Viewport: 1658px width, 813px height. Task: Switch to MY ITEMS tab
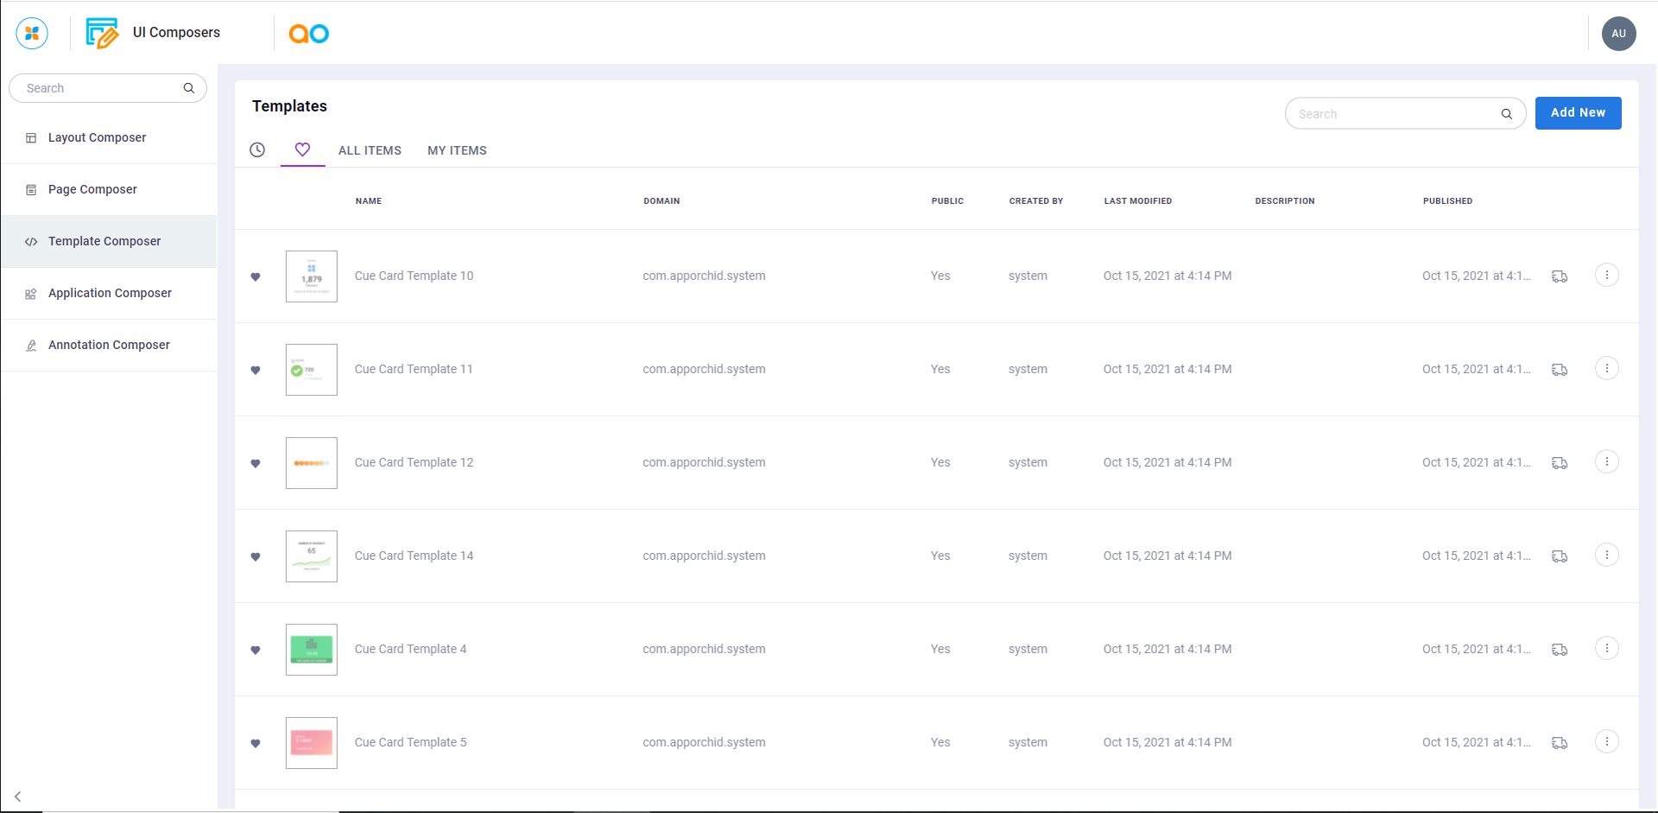pos(457,150)
